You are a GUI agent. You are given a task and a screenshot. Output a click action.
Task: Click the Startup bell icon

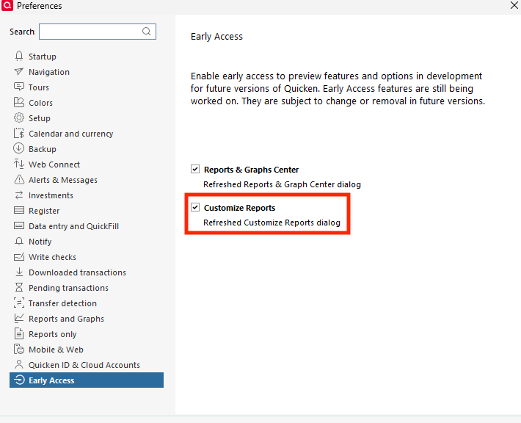tap(19, 56)
